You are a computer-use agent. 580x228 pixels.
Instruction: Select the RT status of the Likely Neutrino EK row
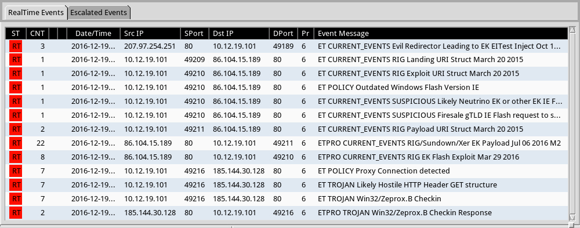click(16, 102)
